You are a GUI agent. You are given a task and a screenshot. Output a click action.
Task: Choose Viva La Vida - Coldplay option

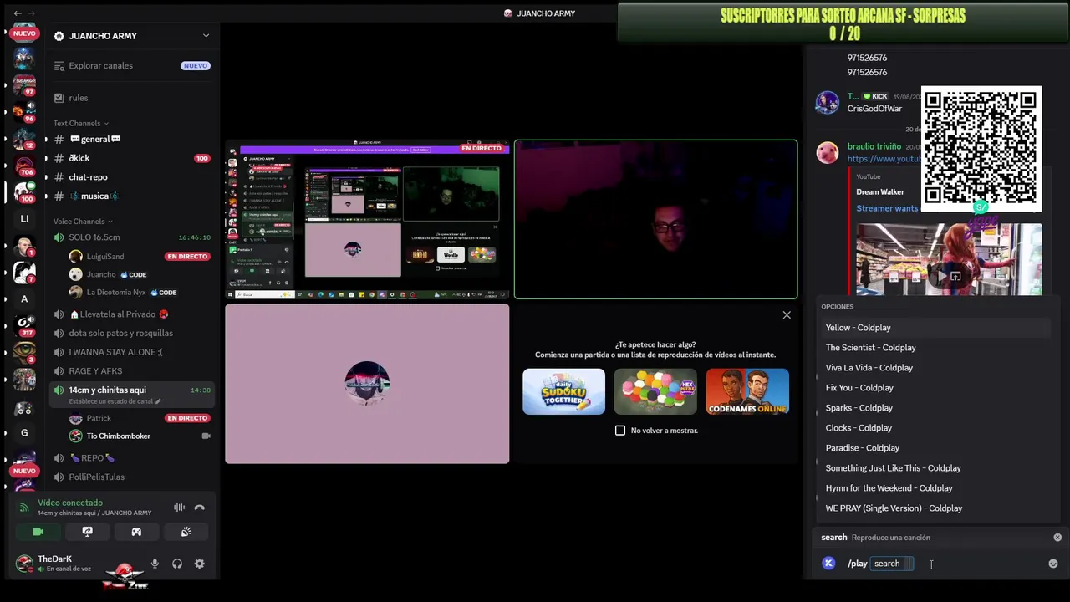click(936, 368)
